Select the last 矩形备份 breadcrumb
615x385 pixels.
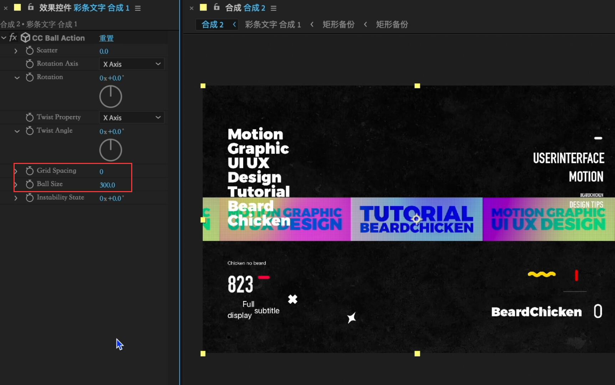(392, 25)
